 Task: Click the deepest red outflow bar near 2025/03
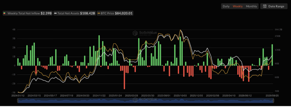(x=124, y=77)
